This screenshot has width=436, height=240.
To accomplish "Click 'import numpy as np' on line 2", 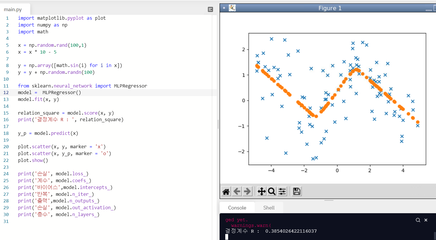I will [x=43, y=25].
